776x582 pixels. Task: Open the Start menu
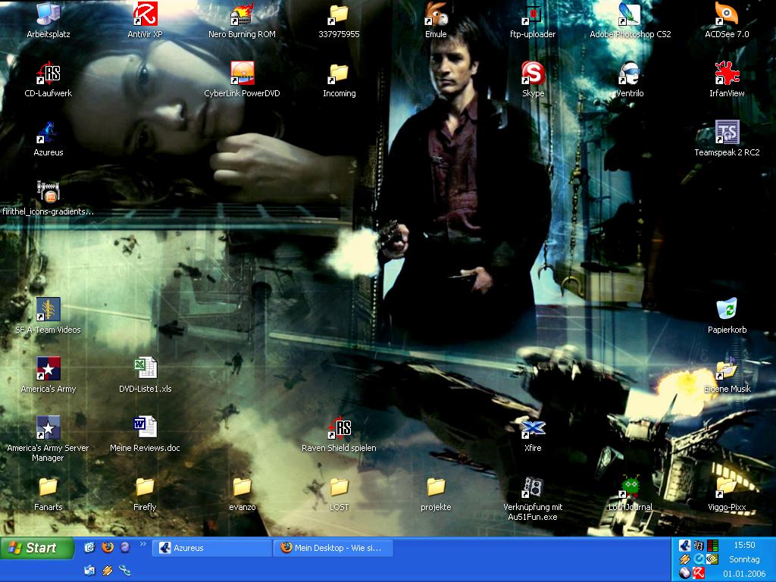[37, 548]
